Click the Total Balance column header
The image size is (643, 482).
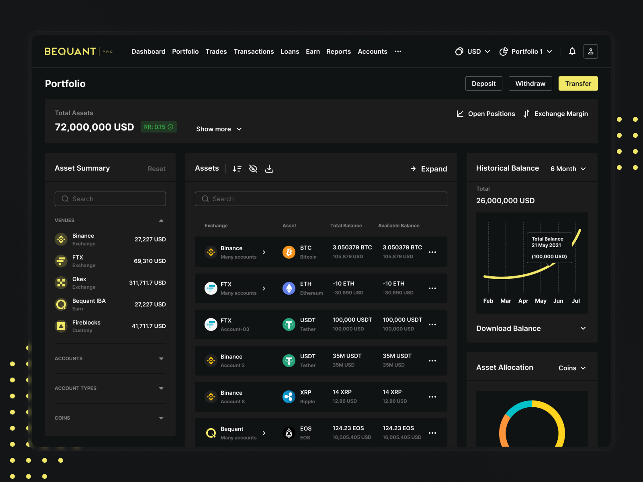(x=346, y=226)
